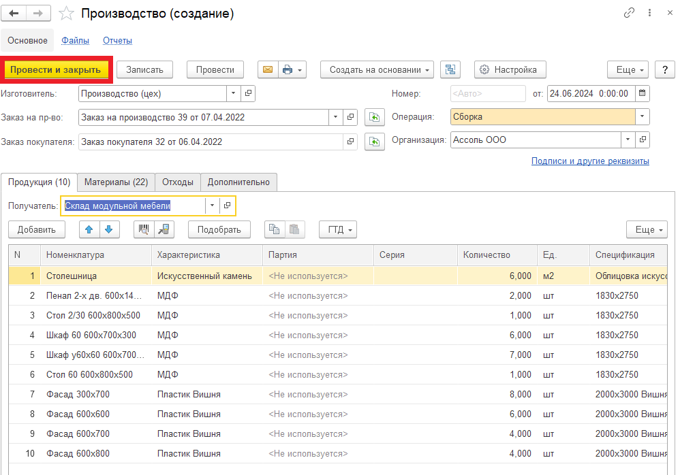Open calendar picker for the date field

tap(643, 93)
